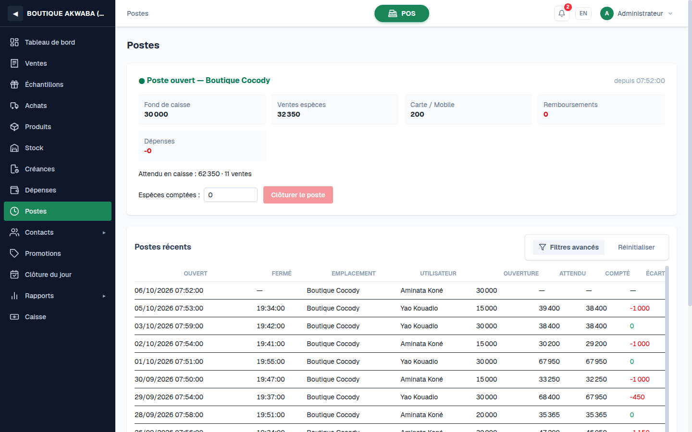Click the EMPLACEMENT column header

(x=354, y=274)
